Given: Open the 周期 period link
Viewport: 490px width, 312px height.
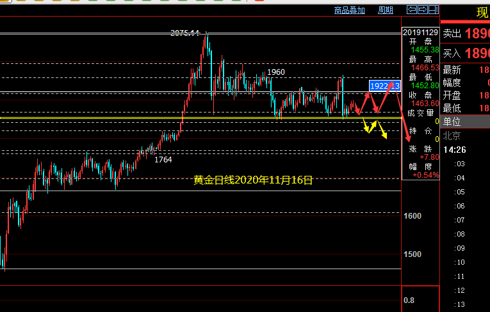Looking at the screenshot, I should (x=386, y=10).
